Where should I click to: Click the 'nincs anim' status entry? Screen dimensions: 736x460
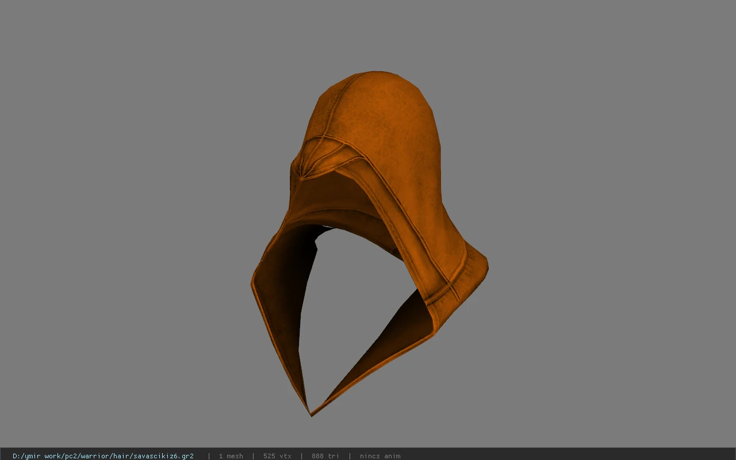tap(380, 456)
